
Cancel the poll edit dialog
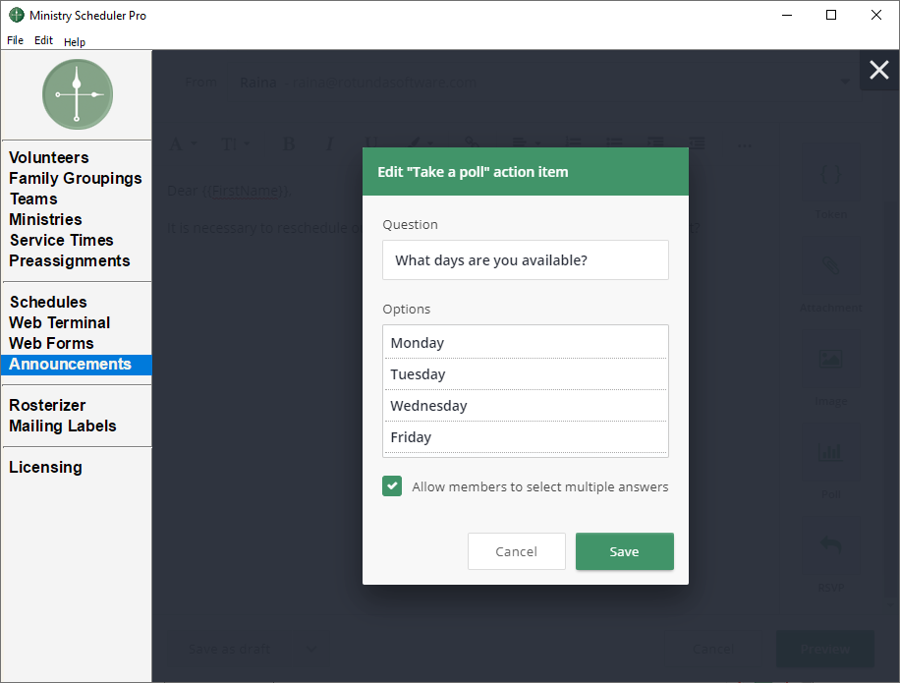(x=516, y=551)
